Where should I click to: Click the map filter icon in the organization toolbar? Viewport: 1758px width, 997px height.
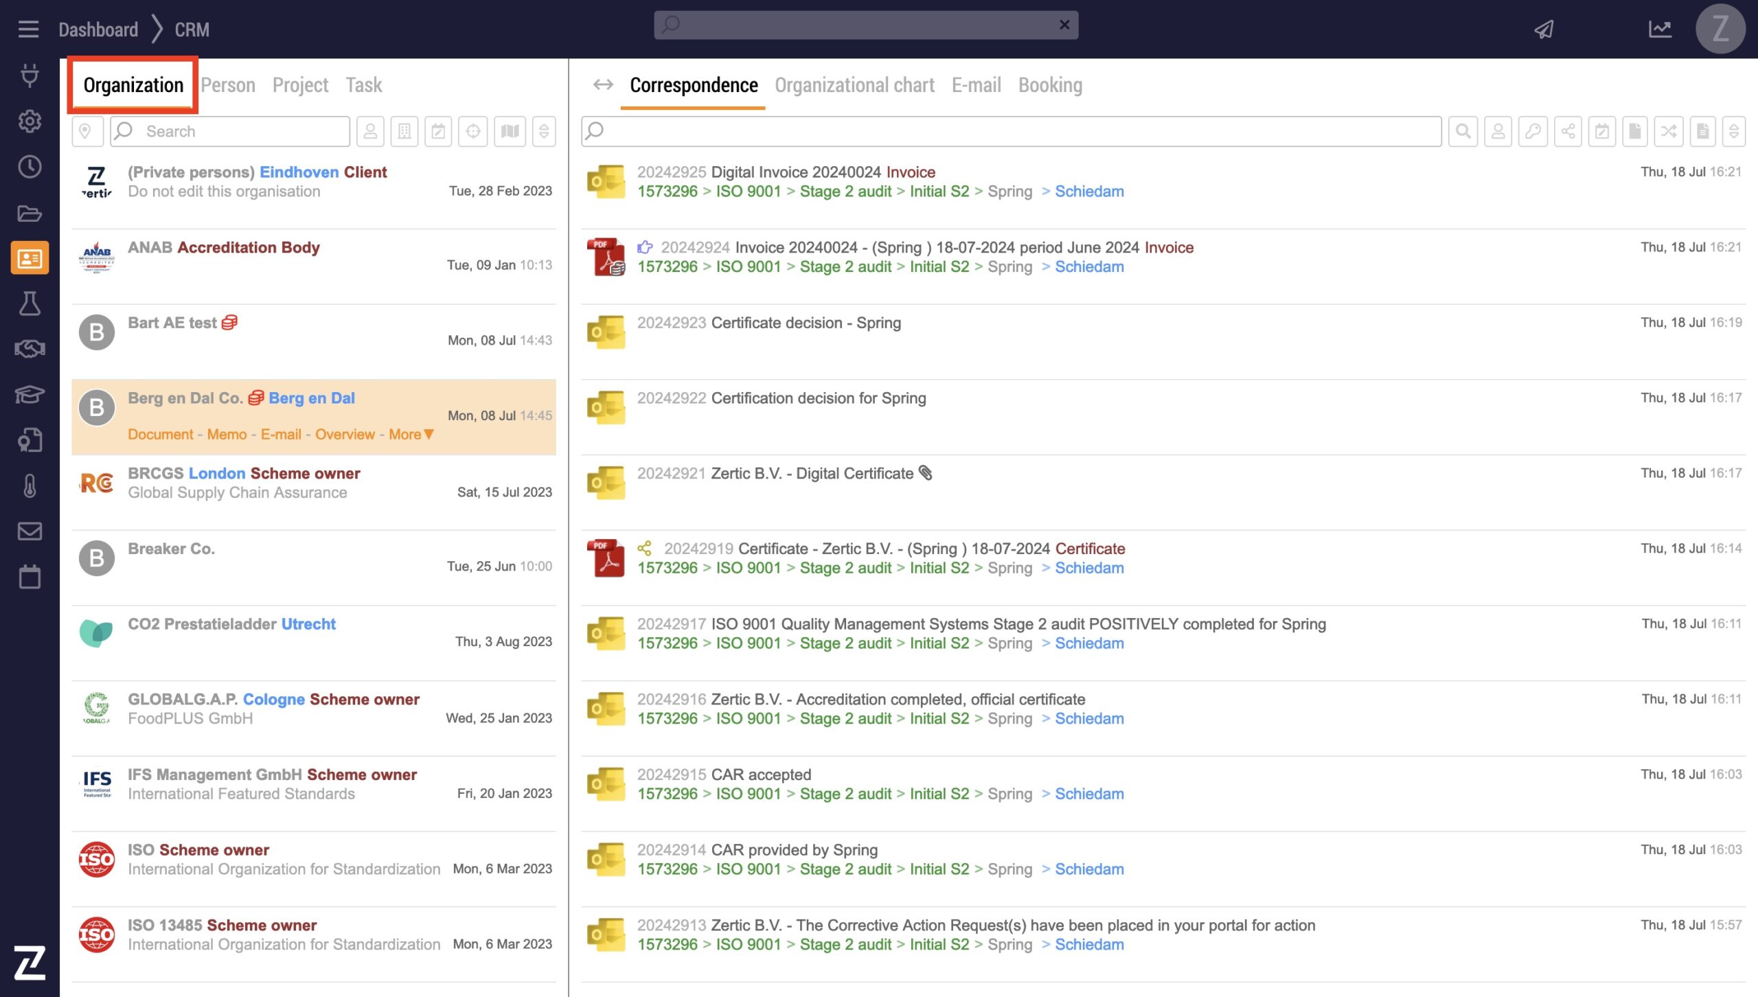[x=510, y=131]
